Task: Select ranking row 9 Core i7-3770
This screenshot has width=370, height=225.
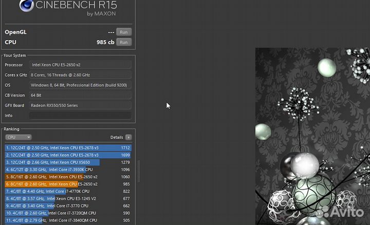Action: point(68,206)
